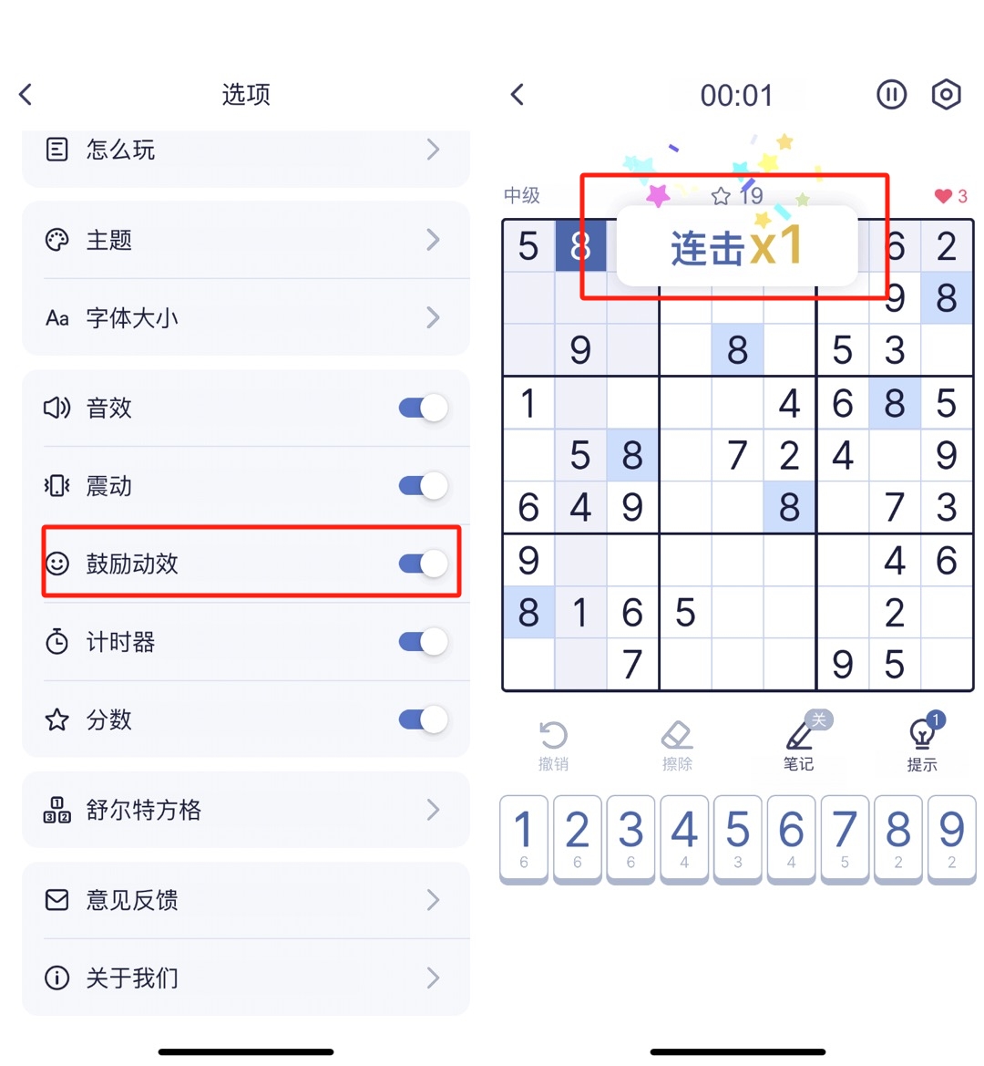The width and height of the screenshot is (984, 1066).
Task: Enable Notes (笔记) mode
Action: (799, 734)
